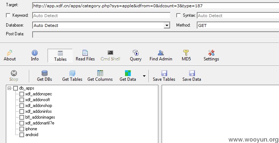Open the Method GET combo box
The width and height of the screenshot is (279, 143).
click(238, 25)
